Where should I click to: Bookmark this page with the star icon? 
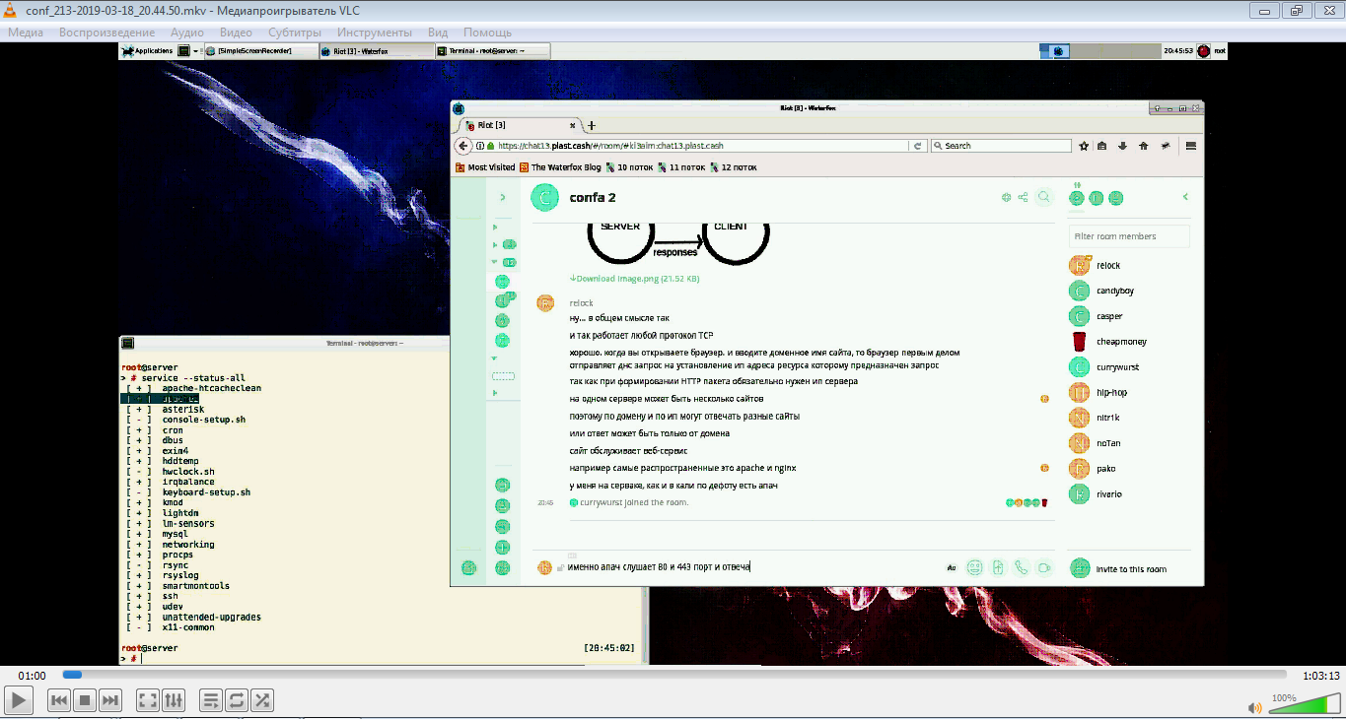click(x=1084, y=146)
